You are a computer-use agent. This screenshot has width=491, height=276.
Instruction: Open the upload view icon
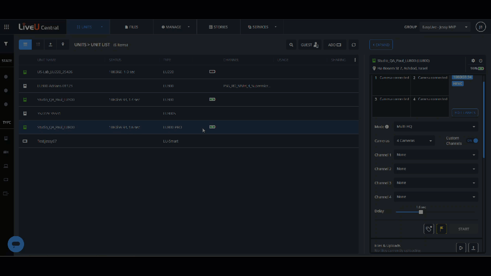tap(50, 44)
